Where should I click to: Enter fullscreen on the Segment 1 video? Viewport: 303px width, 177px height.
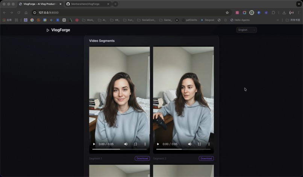click(x=135, y=144)
